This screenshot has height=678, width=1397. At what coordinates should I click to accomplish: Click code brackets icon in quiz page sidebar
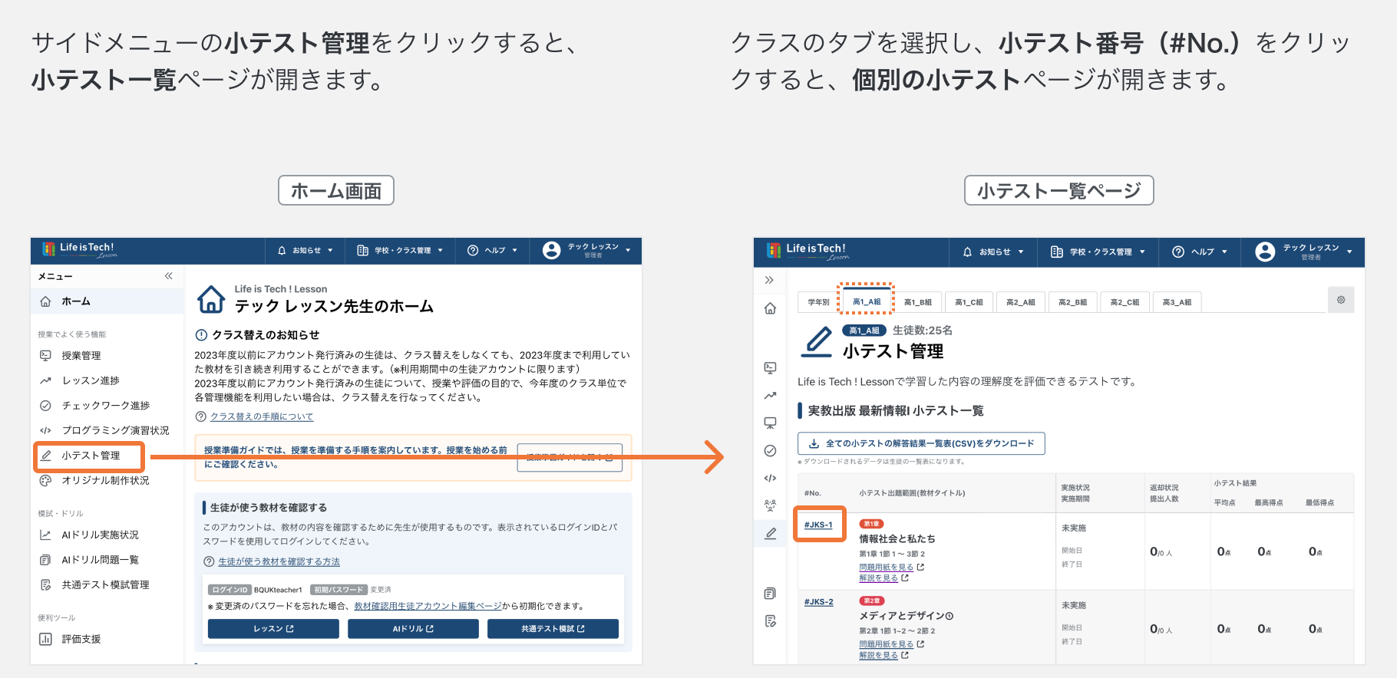[x=770, y=478]
